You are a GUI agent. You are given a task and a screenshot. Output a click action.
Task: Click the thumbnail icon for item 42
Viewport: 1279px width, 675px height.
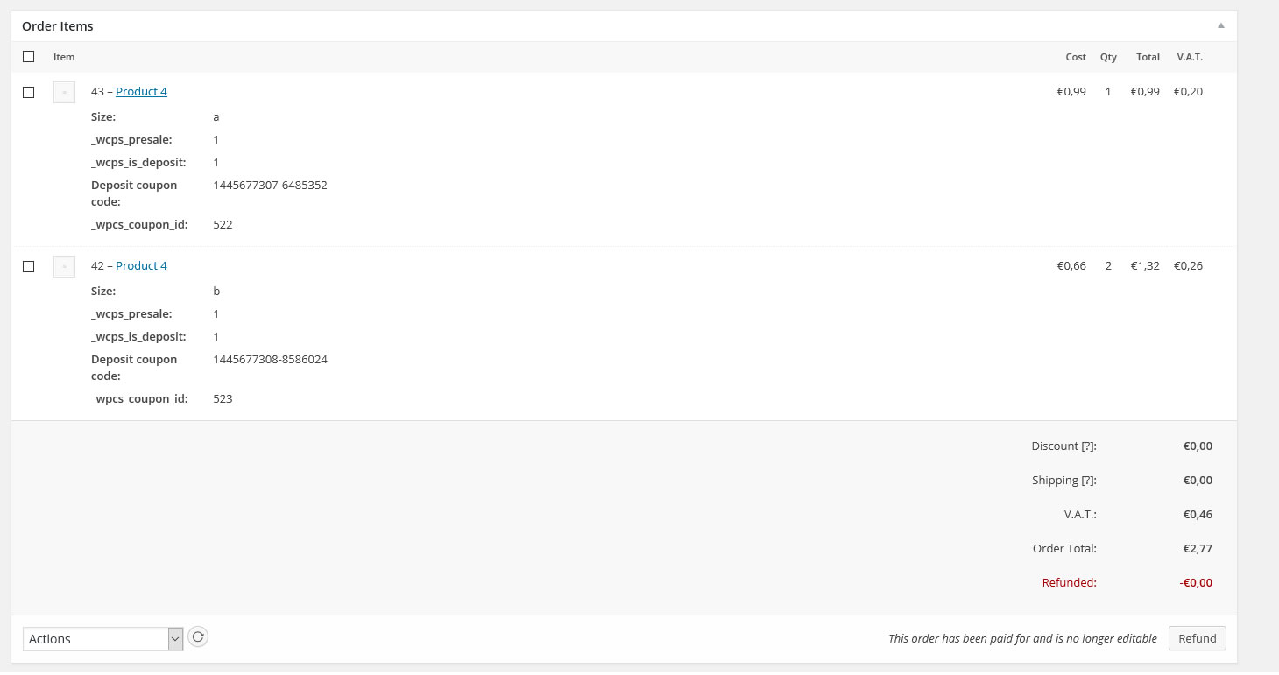pos(64,266)
